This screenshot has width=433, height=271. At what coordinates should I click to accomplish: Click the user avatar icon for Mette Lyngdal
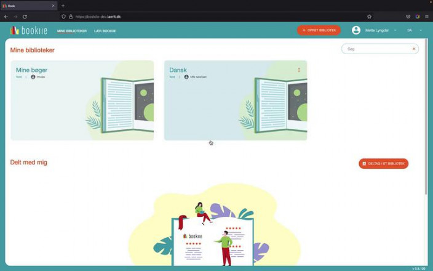(356, 30)
